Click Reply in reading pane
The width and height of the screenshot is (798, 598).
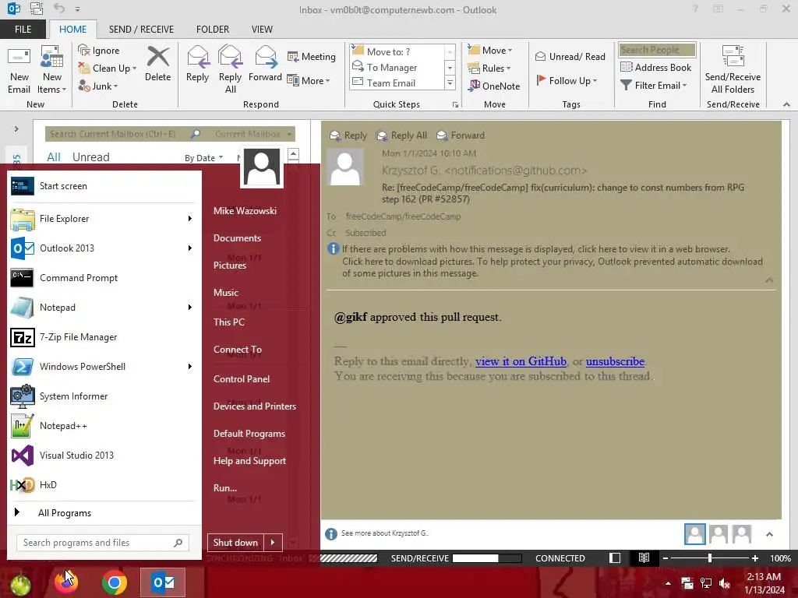[348, 135]
